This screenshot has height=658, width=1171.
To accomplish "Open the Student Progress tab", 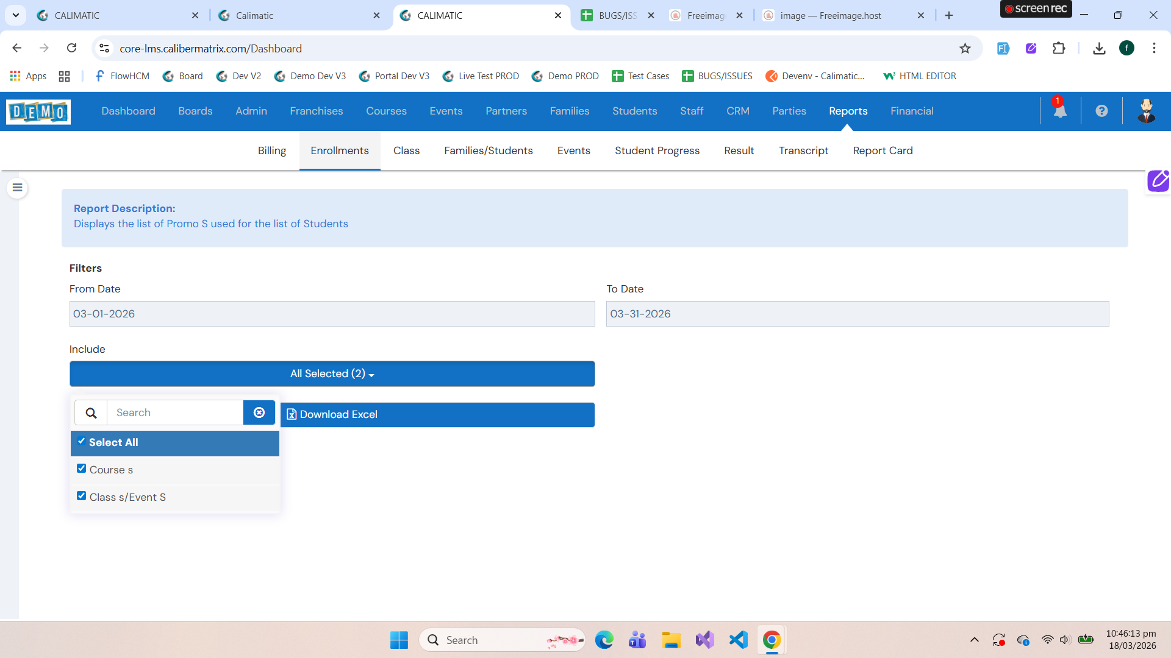I will point(657,150).
